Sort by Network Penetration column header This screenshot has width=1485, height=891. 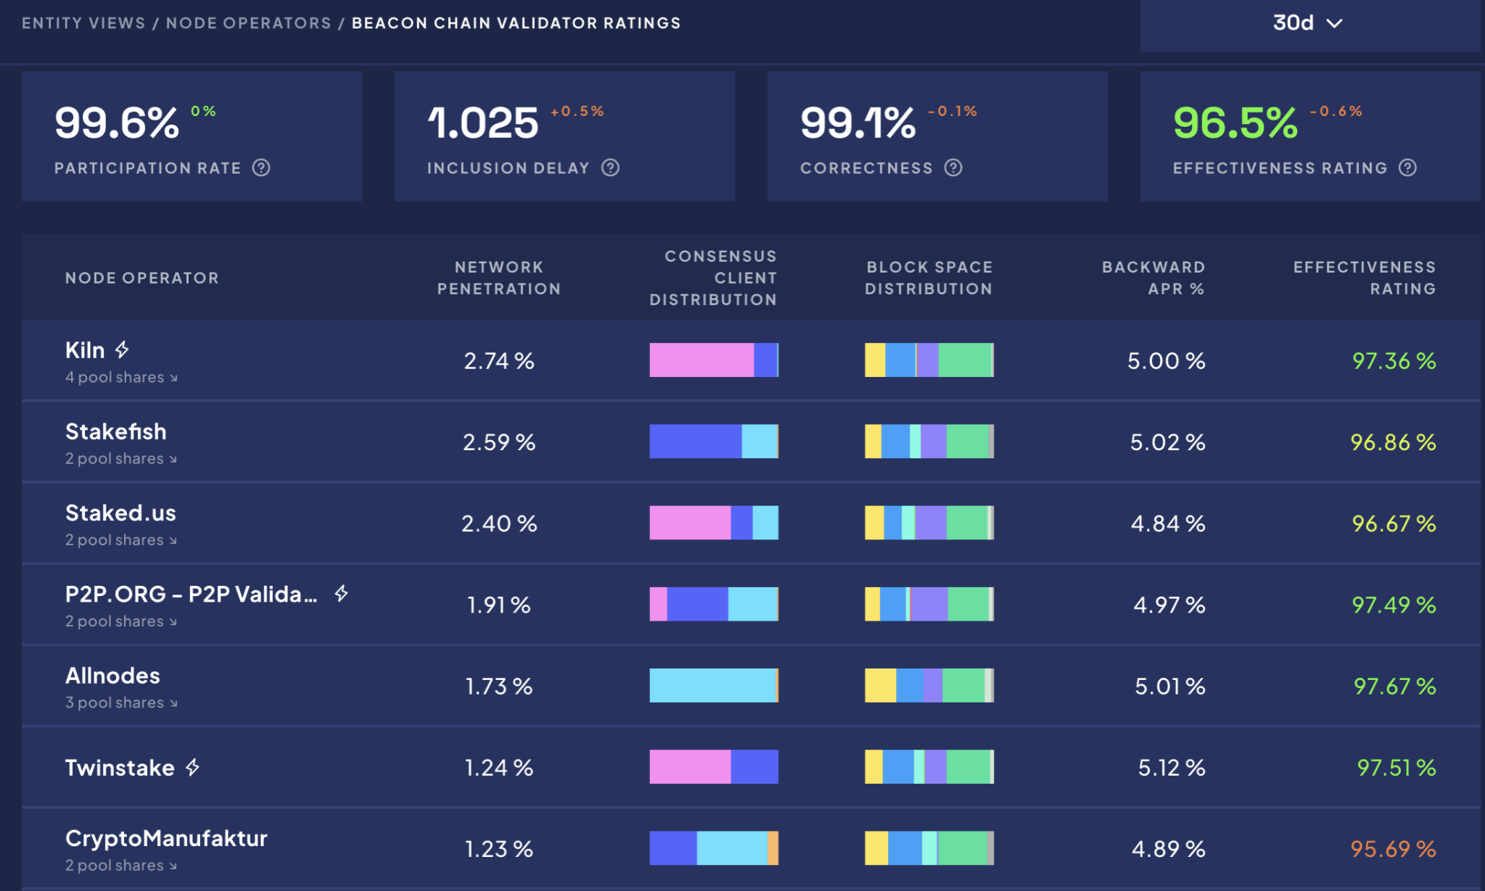tap(498, 278)
